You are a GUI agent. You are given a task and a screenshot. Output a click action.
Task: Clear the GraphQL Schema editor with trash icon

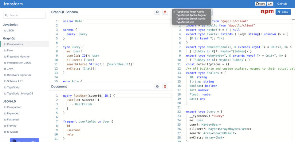point(165,12)
